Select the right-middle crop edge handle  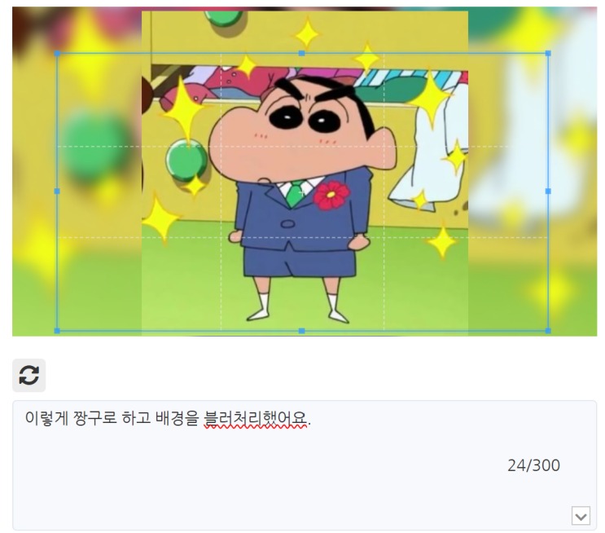pos(548,192)
